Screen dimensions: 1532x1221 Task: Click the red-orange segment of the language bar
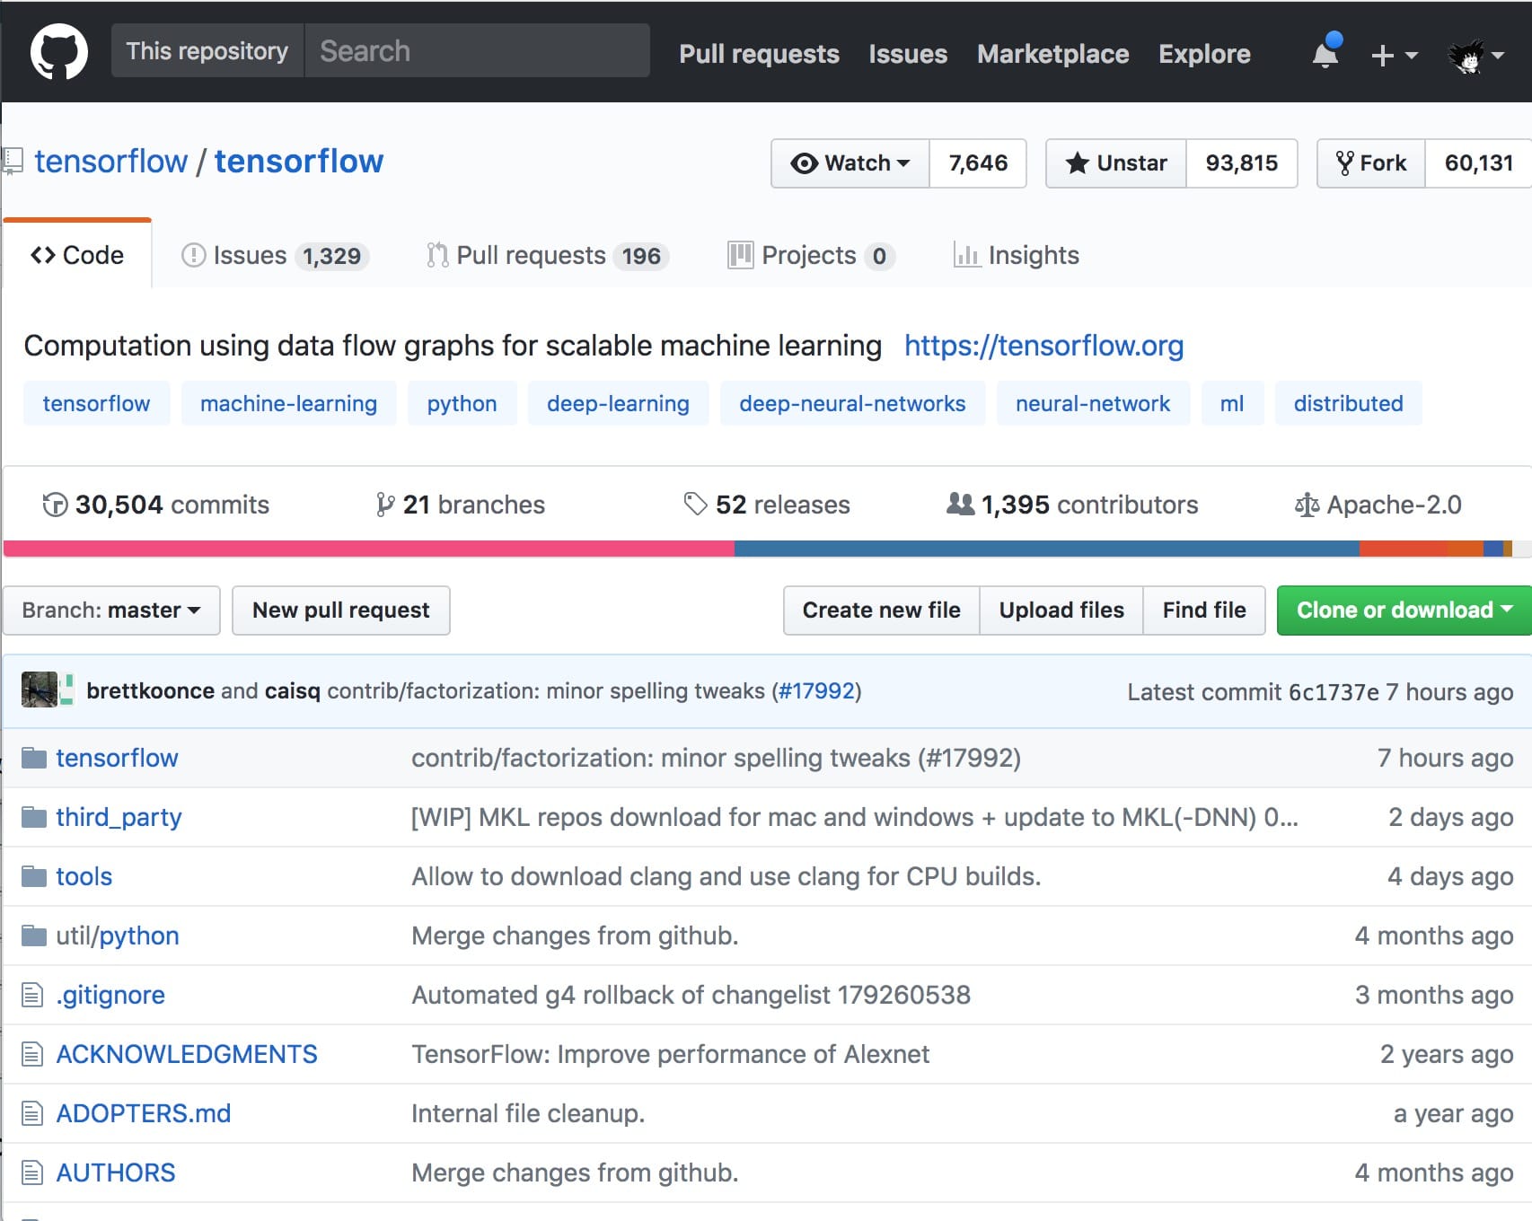pos(1403,549)
